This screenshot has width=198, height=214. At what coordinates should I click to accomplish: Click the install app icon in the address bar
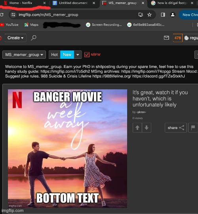(x=141, y=15)
